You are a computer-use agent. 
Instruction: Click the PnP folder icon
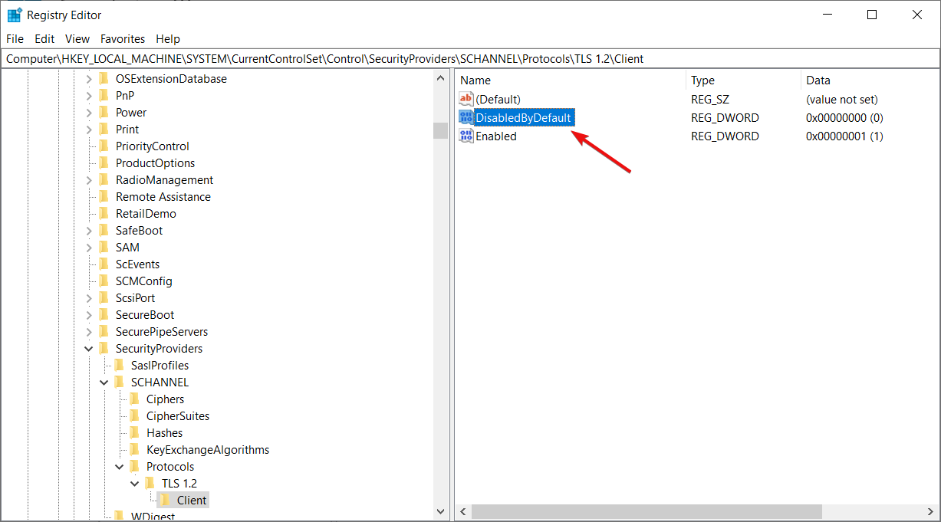coord(104,95)
